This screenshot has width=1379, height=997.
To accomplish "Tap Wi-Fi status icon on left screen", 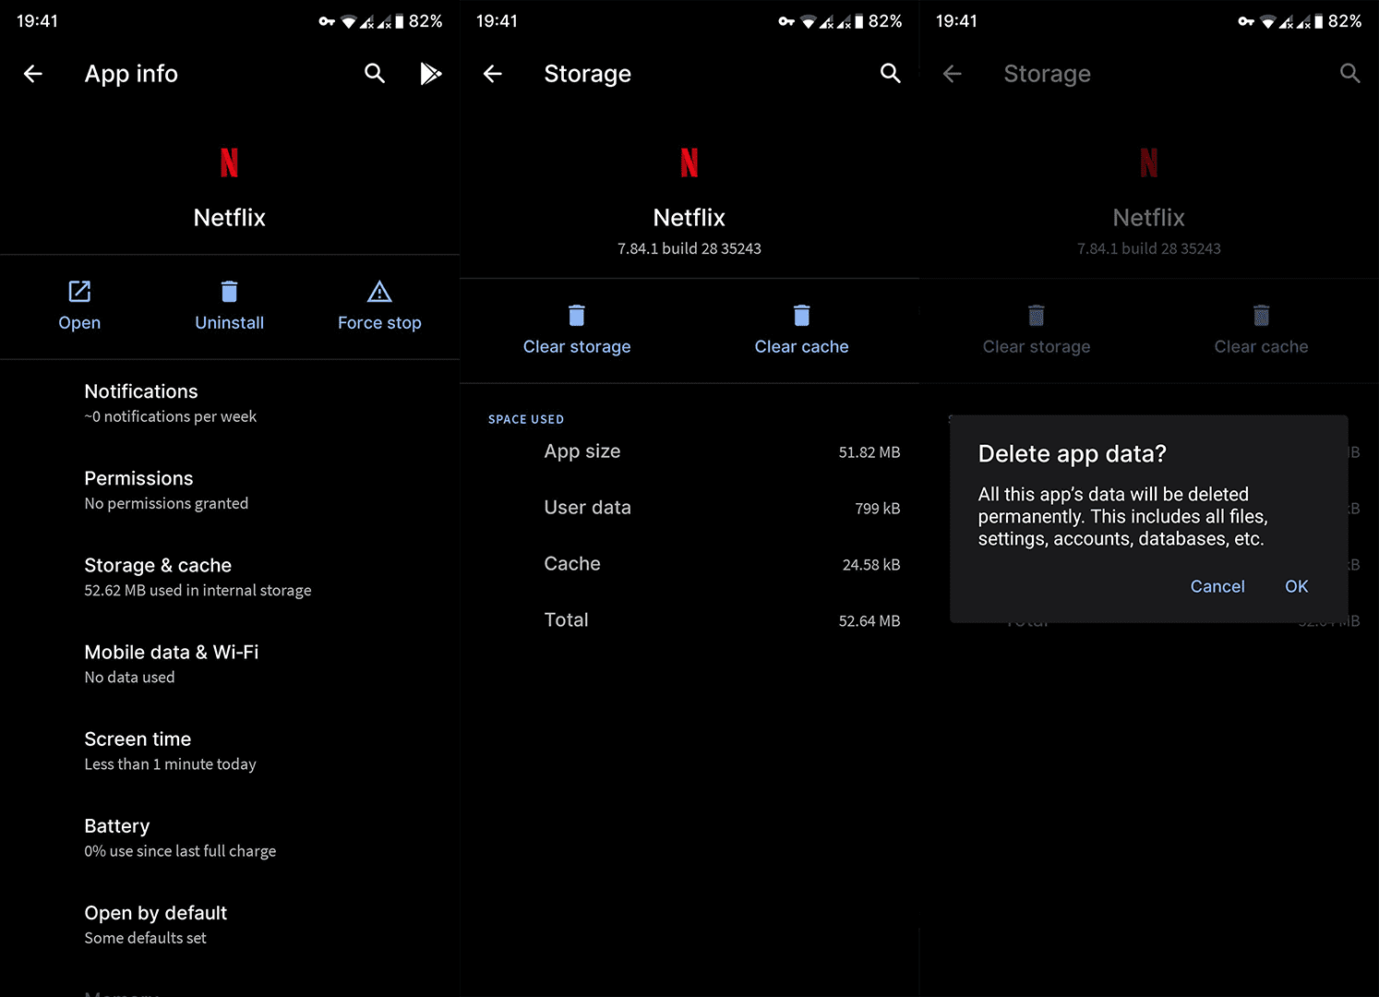I will coord(348,21).
